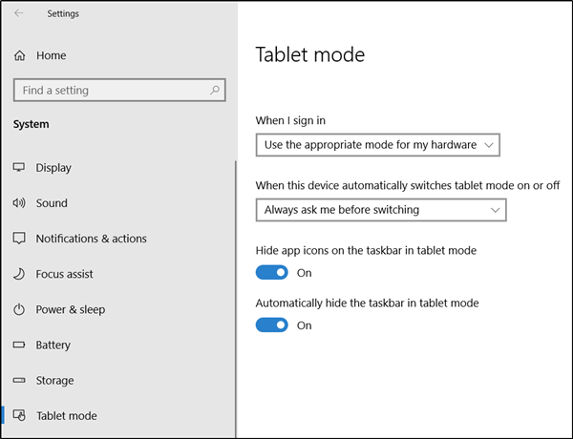Toggle Hide app icons on the taskbar
Viewport: 573px width, 439px height.
click(x=272, y=272)
